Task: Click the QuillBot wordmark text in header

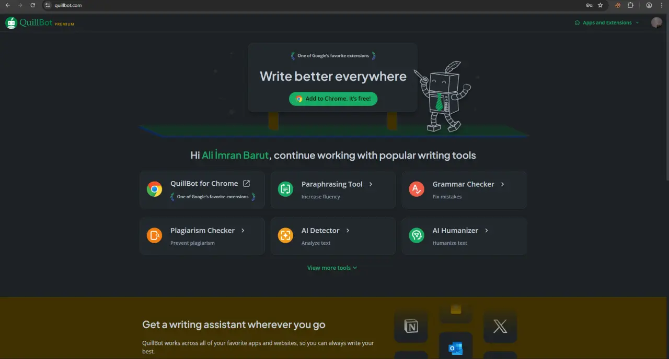Action: [x=36, y=22]
